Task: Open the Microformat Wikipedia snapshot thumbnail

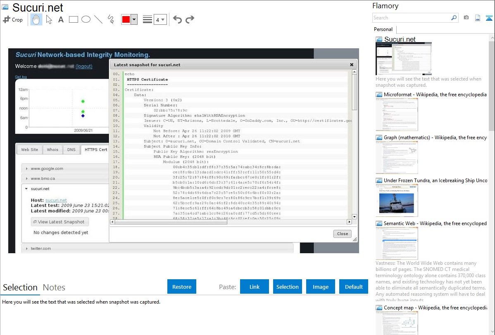Action: pos(397,114)
